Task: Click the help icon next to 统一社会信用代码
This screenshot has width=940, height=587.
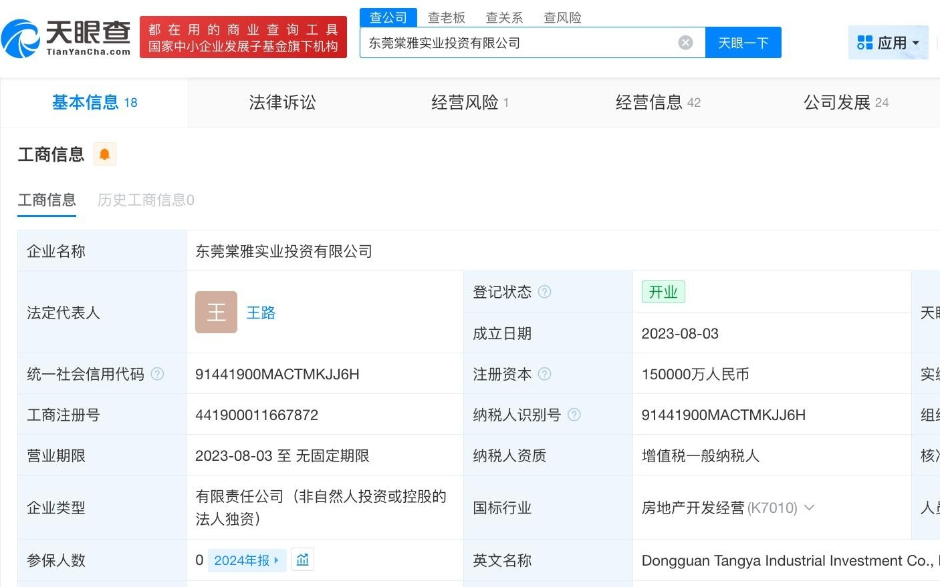Action: pyautogui.click(x=157, y=374)
